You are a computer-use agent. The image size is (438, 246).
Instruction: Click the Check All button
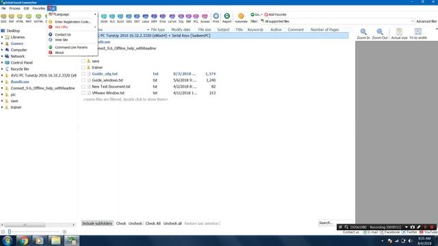coord(153,223)
